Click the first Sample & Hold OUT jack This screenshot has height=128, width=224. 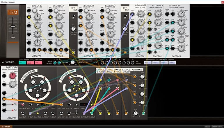(x=100, y=113)
